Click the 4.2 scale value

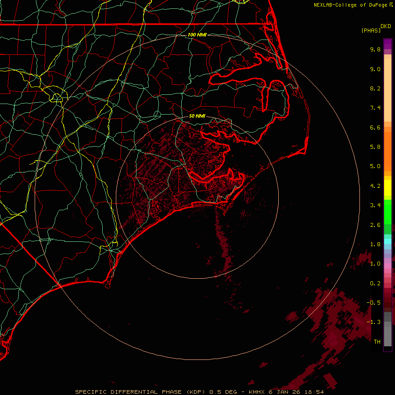click(x=375, y=186)
